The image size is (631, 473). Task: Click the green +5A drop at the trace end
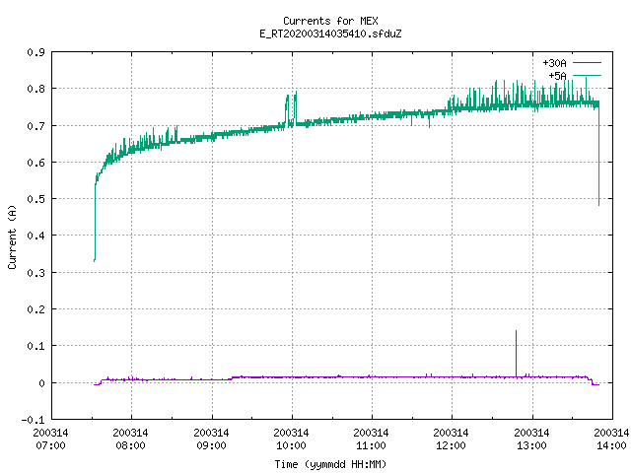598,155
